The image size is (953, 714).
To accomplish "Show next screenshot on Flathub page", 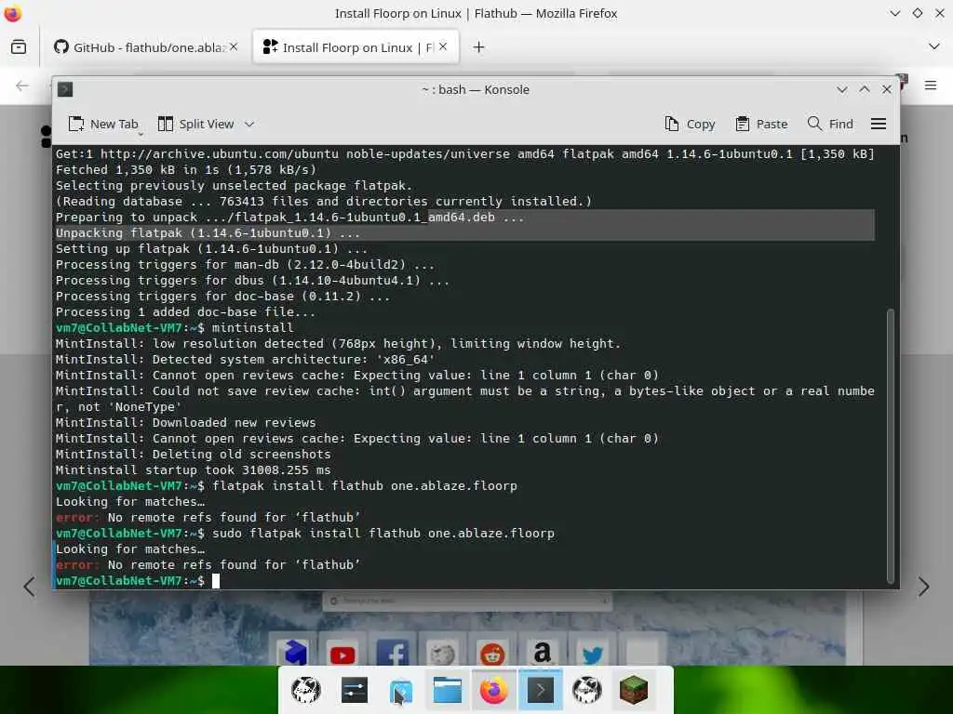I will click(x=924, y=587).
